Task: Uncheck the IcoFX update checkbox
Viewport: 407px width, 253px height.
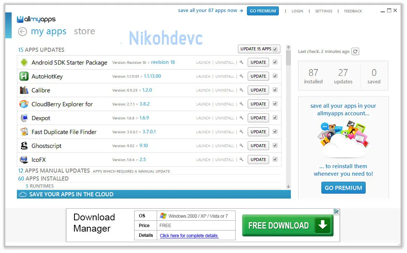Action: [275, 160]
